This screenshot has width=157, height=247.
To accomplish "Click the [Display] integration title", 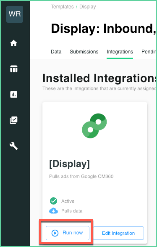I will [x=69, y=164].
